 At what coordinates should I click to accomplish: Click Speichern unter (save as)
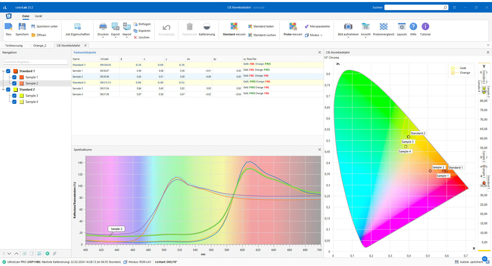point(45,26)
